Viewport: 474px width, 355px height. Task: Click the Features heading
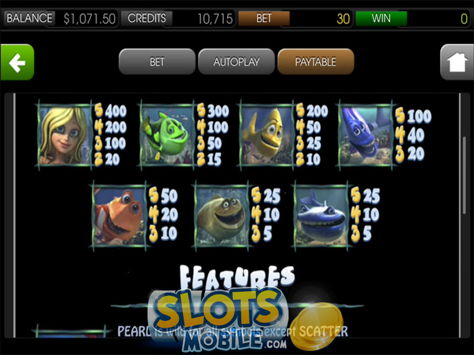pos(237,277)
